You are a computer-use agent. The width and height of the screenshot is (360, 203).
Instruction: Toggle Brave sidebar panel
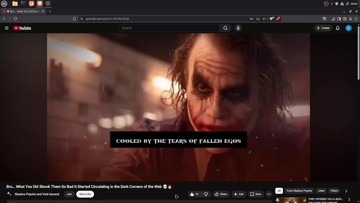click(339, 19)
